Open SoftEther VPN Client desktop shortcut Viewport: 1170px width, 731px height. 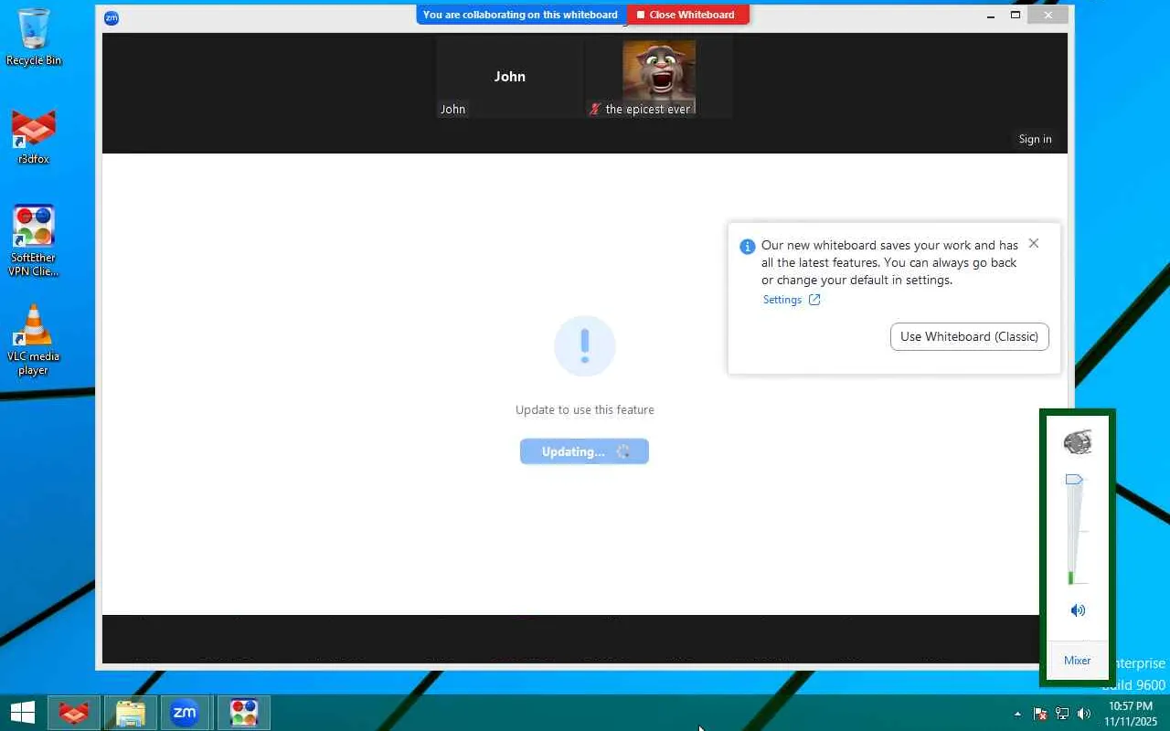34,241
